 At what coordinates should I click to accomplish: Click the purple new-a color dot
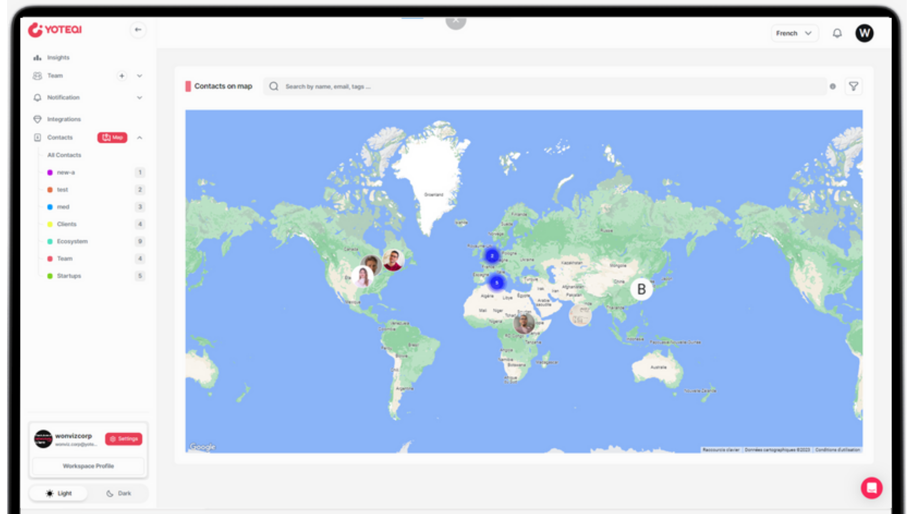[x=50, y=172]
